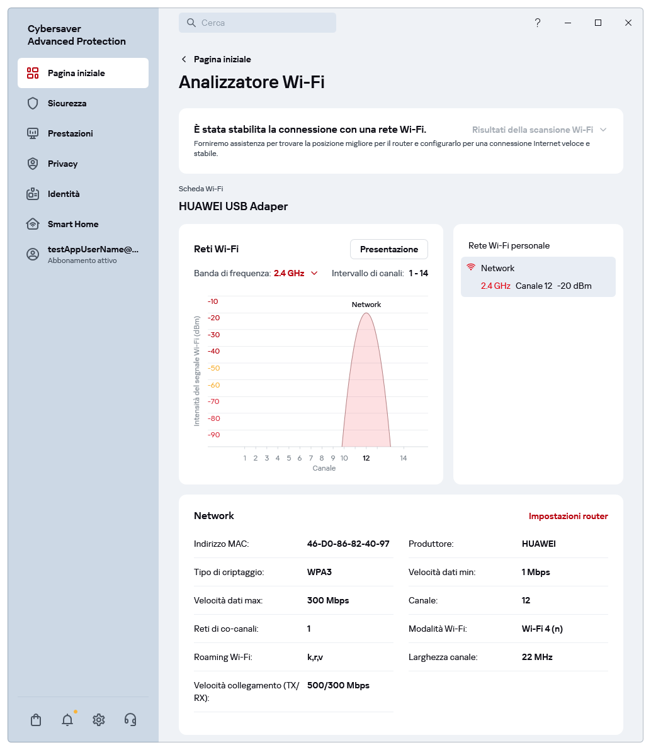Open the Identità section
Image resolution: width=651 pixels, height=750 pixels.
[x=63, y=194]
